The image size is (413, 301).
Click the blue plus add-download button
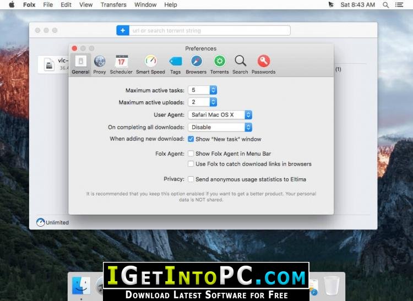point(123,30)
